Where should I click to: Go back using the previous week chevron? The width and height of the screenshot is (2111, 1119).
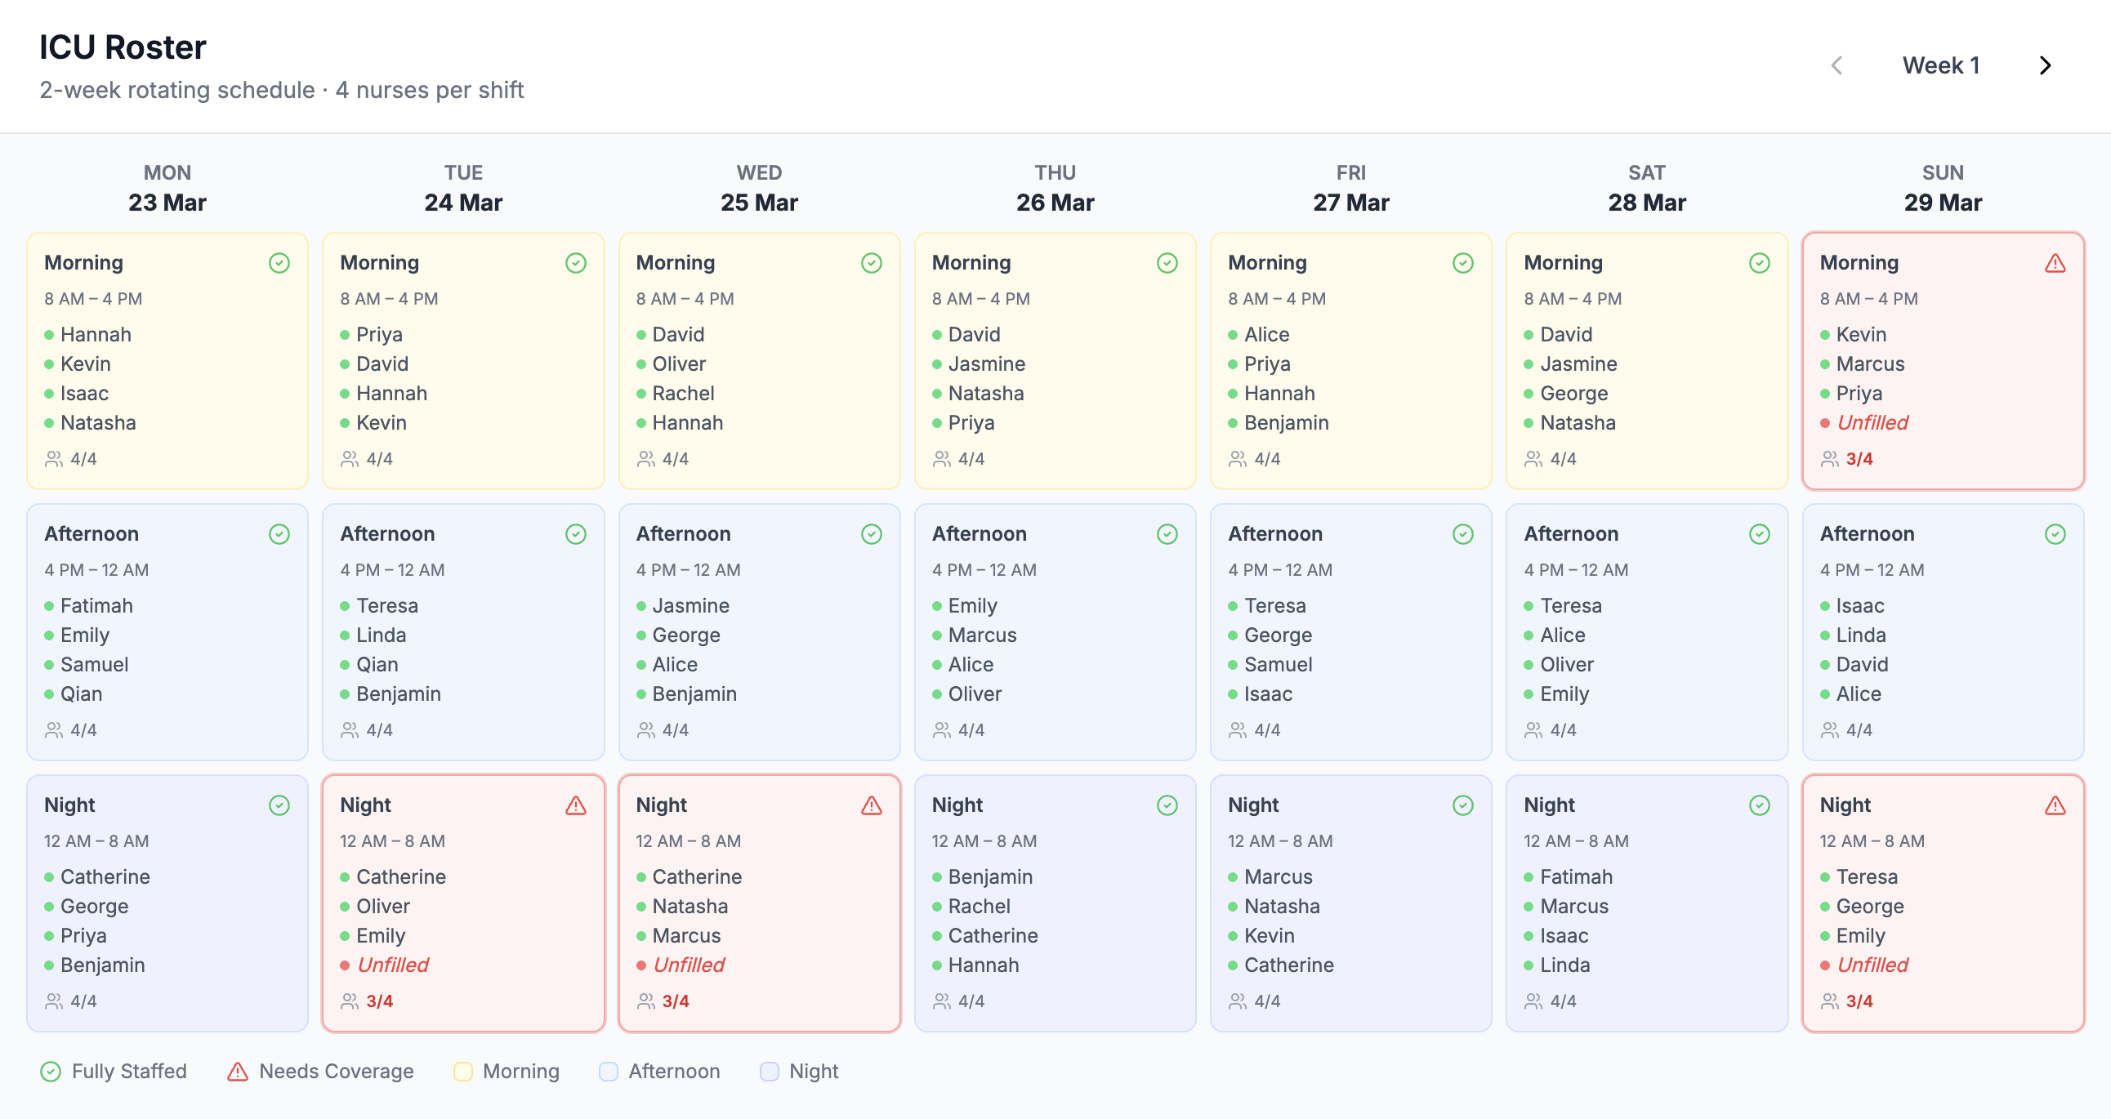pos(1837,65)
